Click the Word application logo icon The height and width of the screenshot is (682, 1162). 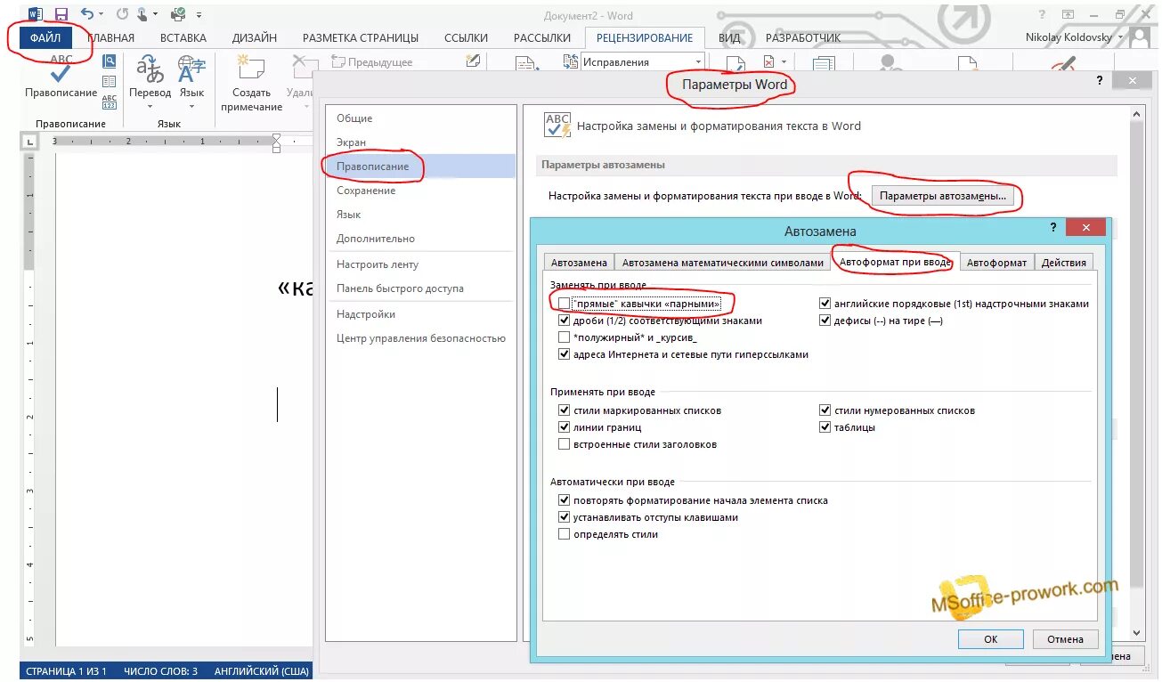click(x=37, y=14)
